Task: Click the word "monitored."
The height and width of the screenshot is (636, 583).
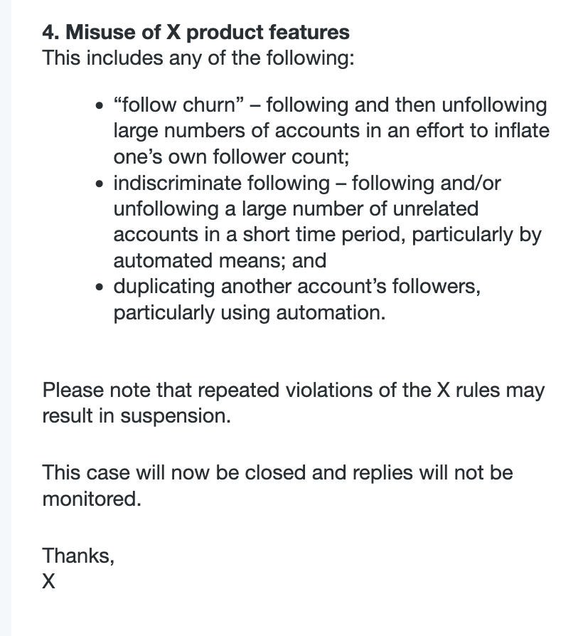Action: (x=92, y=499)
